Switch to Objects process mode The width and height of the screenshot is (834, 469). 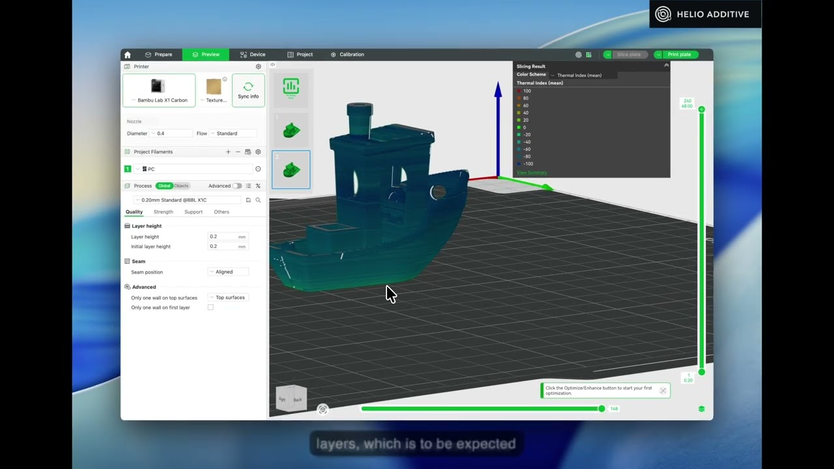point(181,186)
